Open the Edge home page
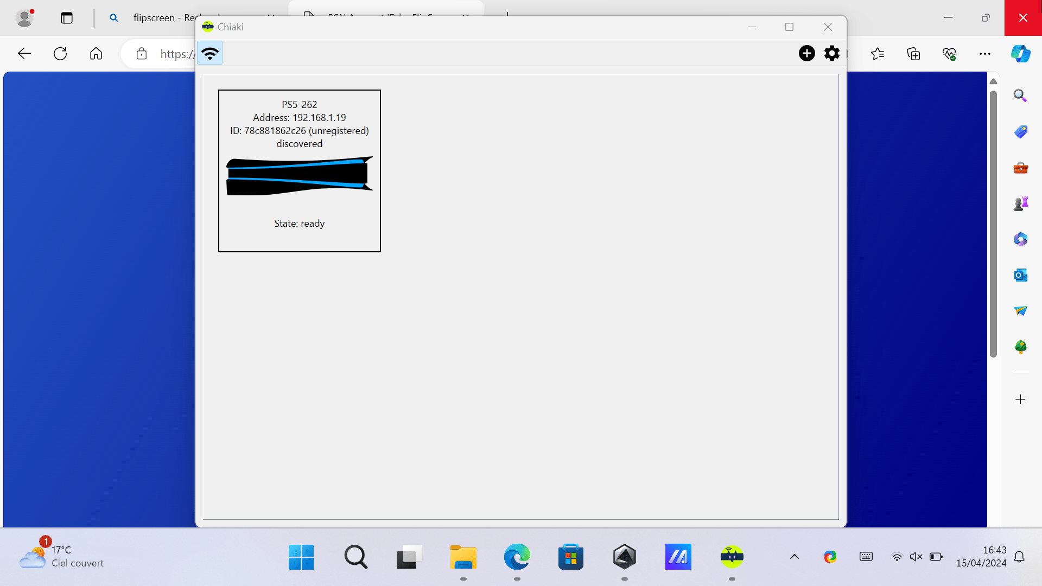1042x586 pixels. click(96, 54)
